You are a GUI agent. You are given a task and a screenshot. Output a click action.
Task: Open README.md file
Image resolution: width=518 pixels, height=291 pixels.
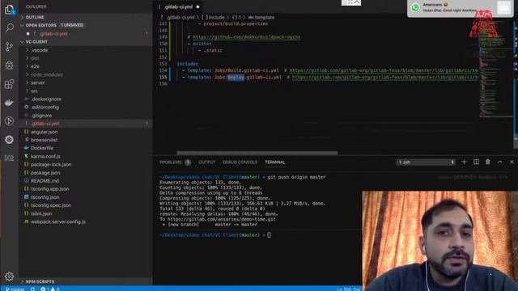point(45,181)
